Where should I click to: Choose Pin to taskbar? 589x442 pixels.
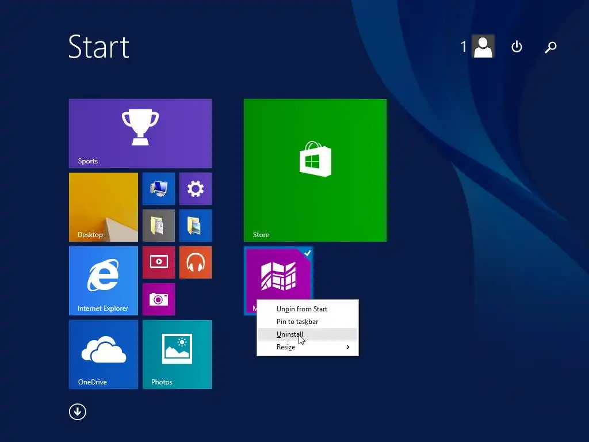308,322
